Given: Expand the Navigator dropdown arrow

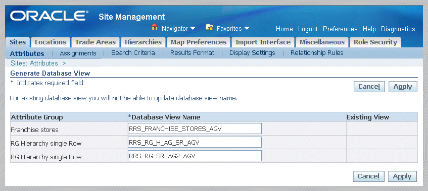Looking at the screenshot, I should [x=193, y=28].
